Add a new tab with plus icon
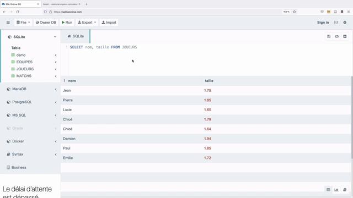 (345, 36)
